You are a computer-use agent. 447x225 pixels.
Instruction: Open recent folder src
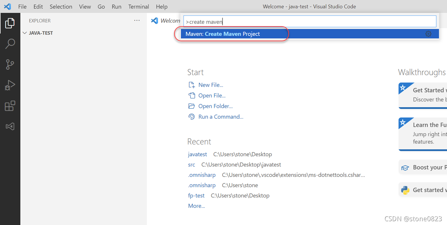(x=192, y=164)
